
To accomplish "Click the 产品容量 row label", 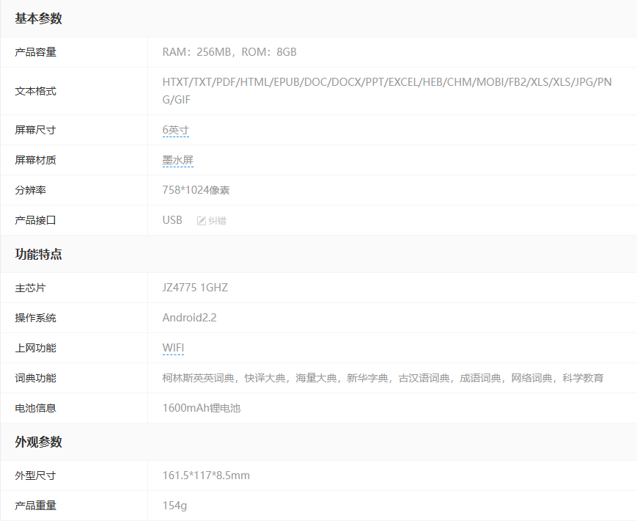I will point(36,52).
